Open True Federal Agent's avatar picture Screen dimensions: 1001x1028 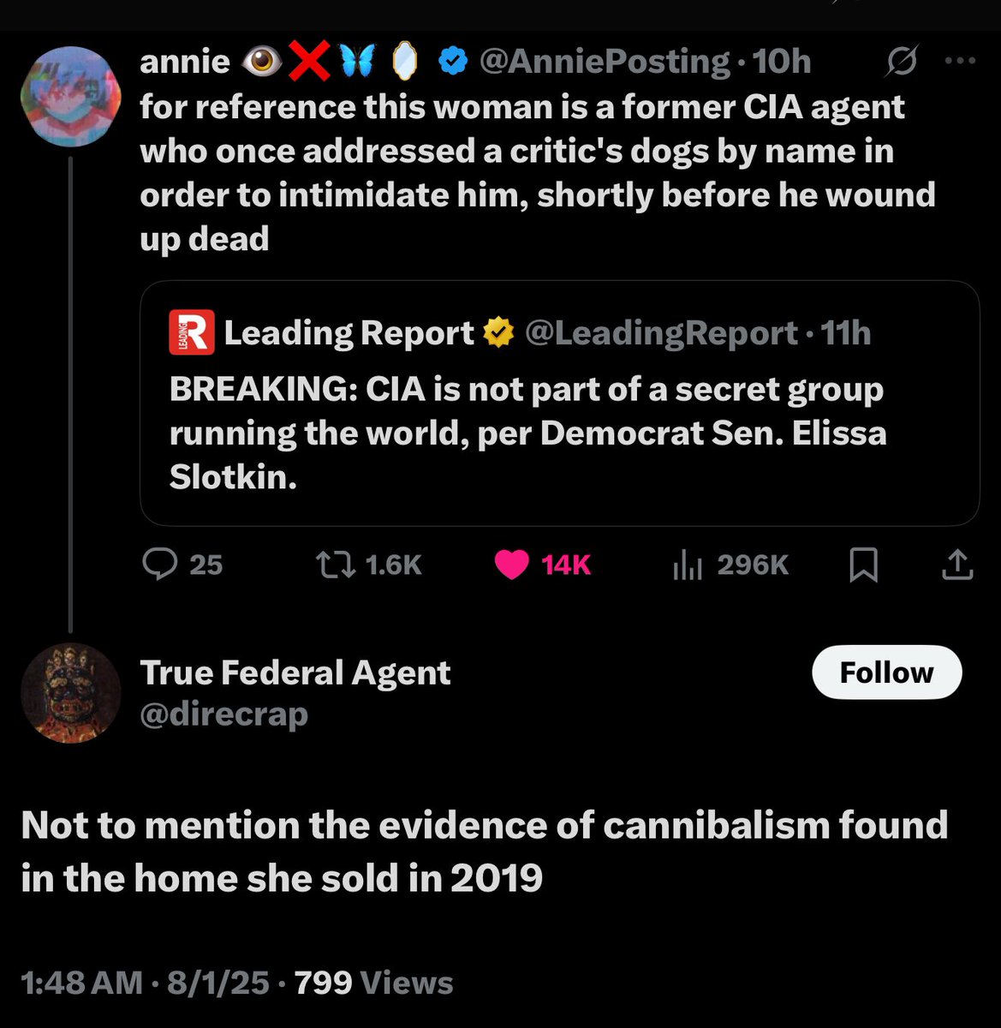pyautogui.click(x=70, y=692)
